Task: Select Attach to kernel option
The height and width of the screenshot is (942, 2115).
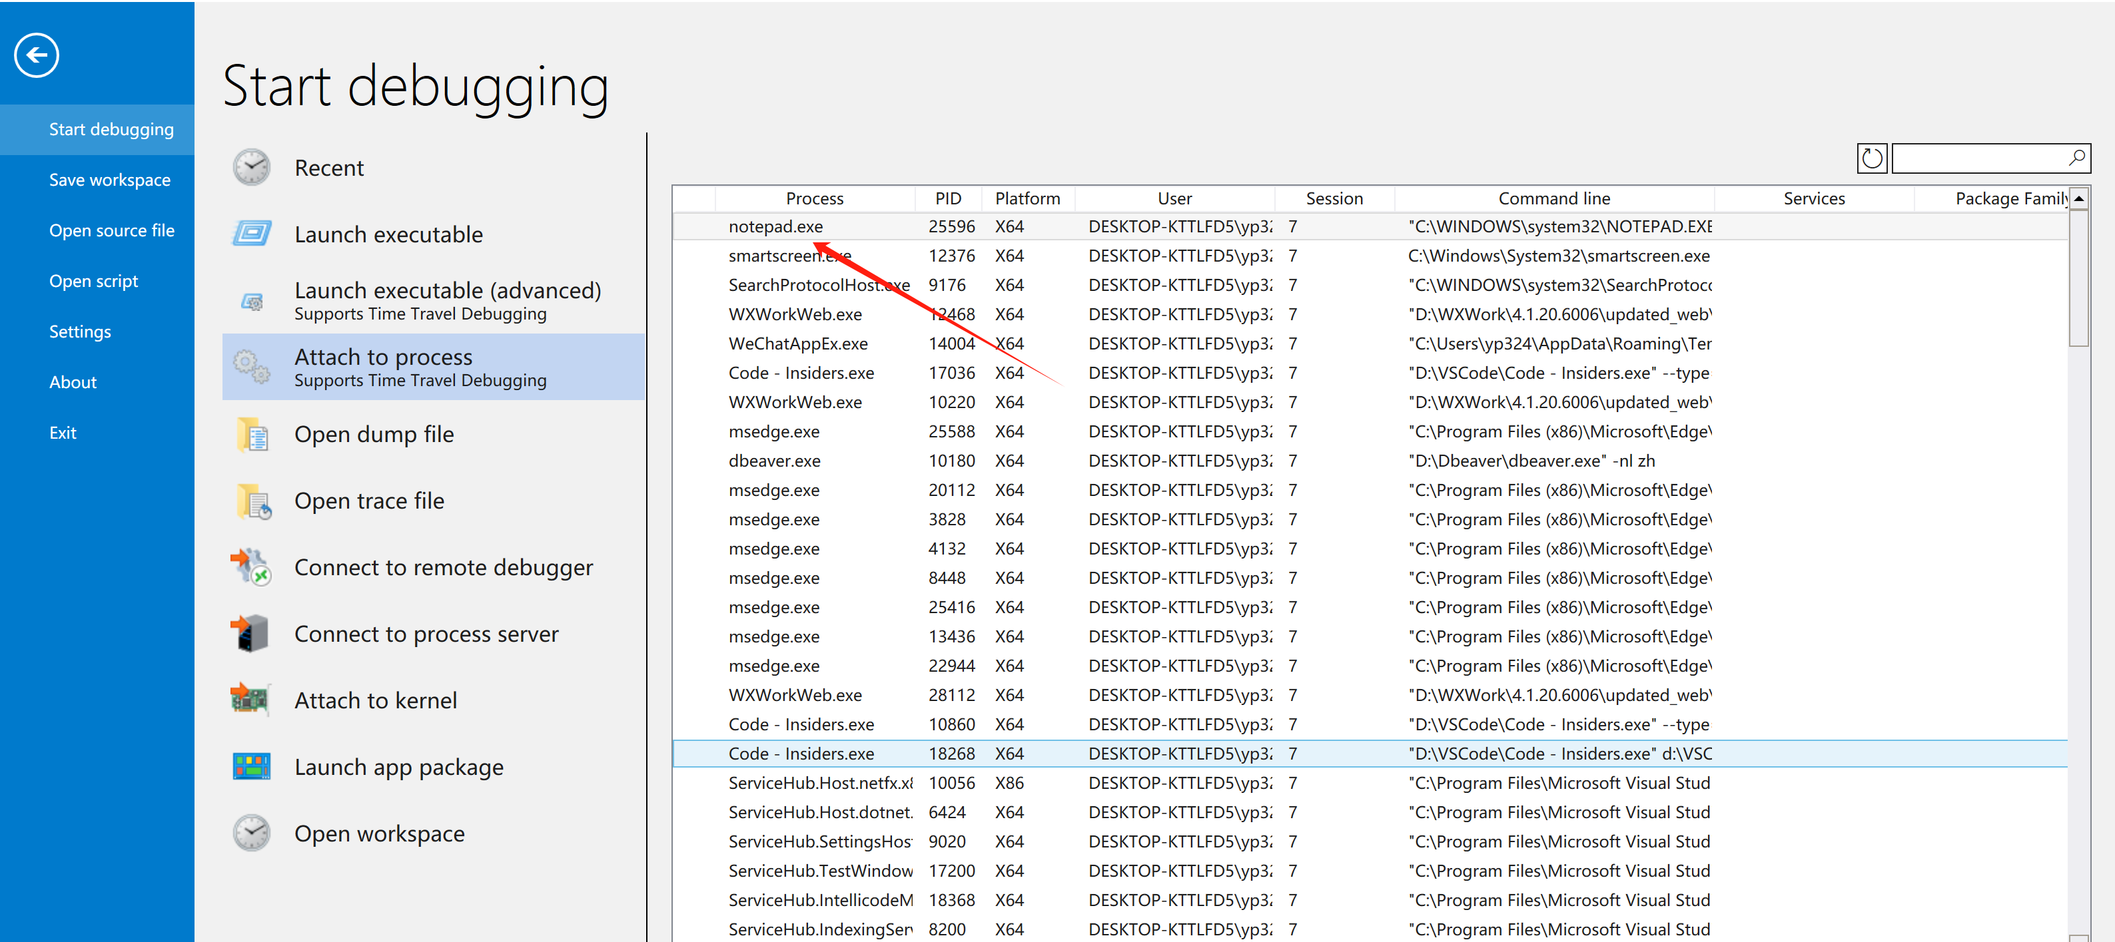Action: point(434,700)
